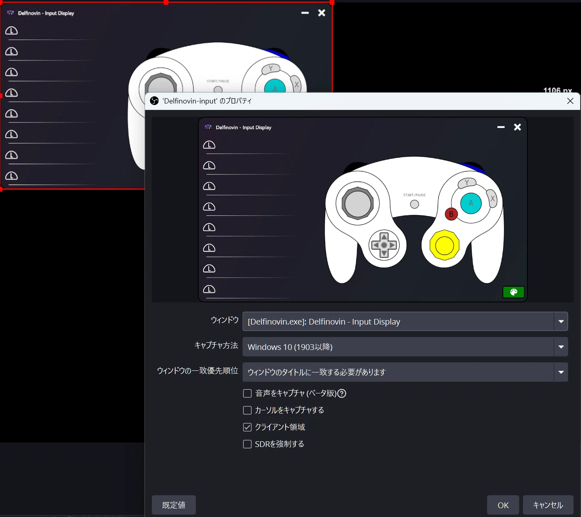Click 既定値 defaults button
This screenshot has width=581, height=517.
click(174, 505)
